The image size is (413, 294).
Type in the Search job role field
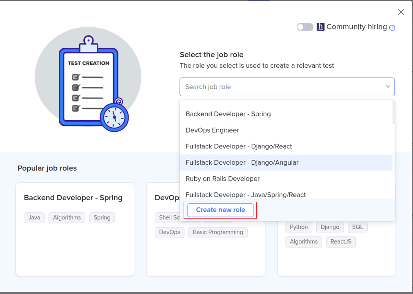pyautogui.click(x=282, y=87)
